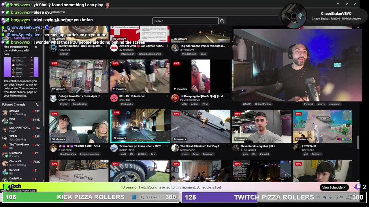Open b_roderick car stream thumbnail
The image size is (369, 207).
point(79,126)
